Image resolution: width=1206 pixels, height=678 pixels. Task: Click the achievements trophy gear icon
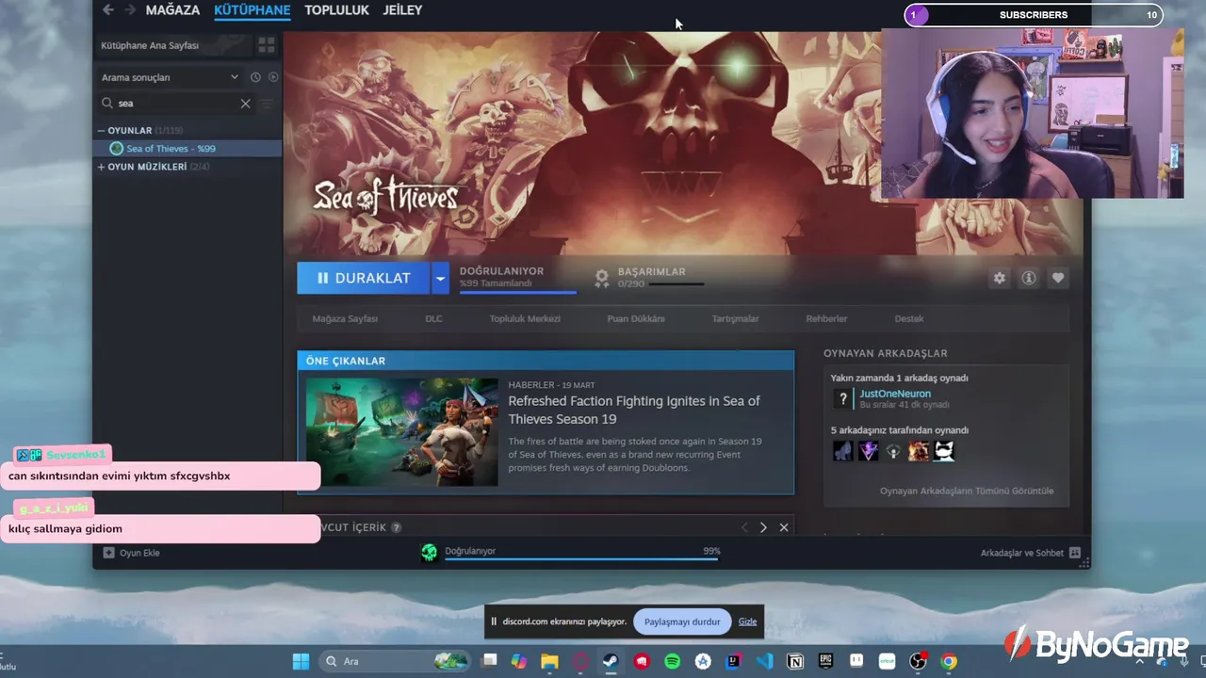[x=602, y=278]
